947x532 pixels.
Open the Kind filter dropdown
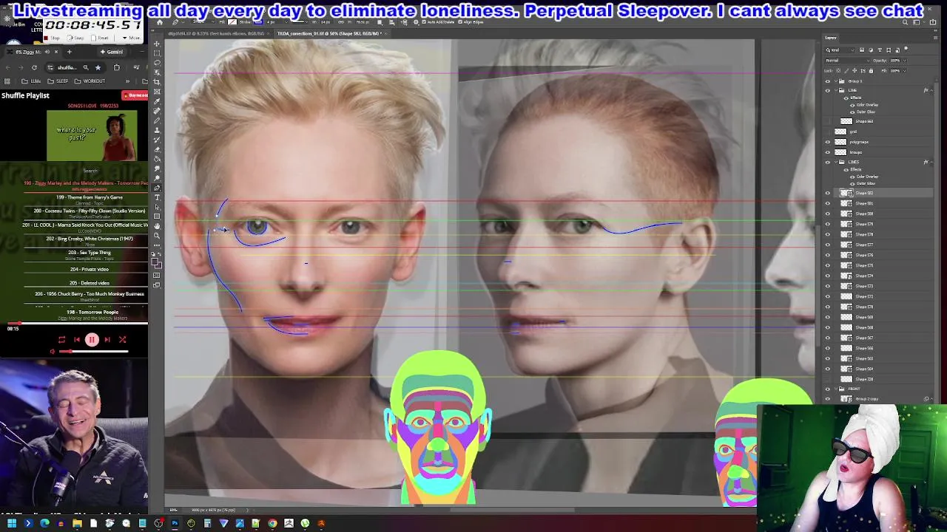[x=840, y=50]
